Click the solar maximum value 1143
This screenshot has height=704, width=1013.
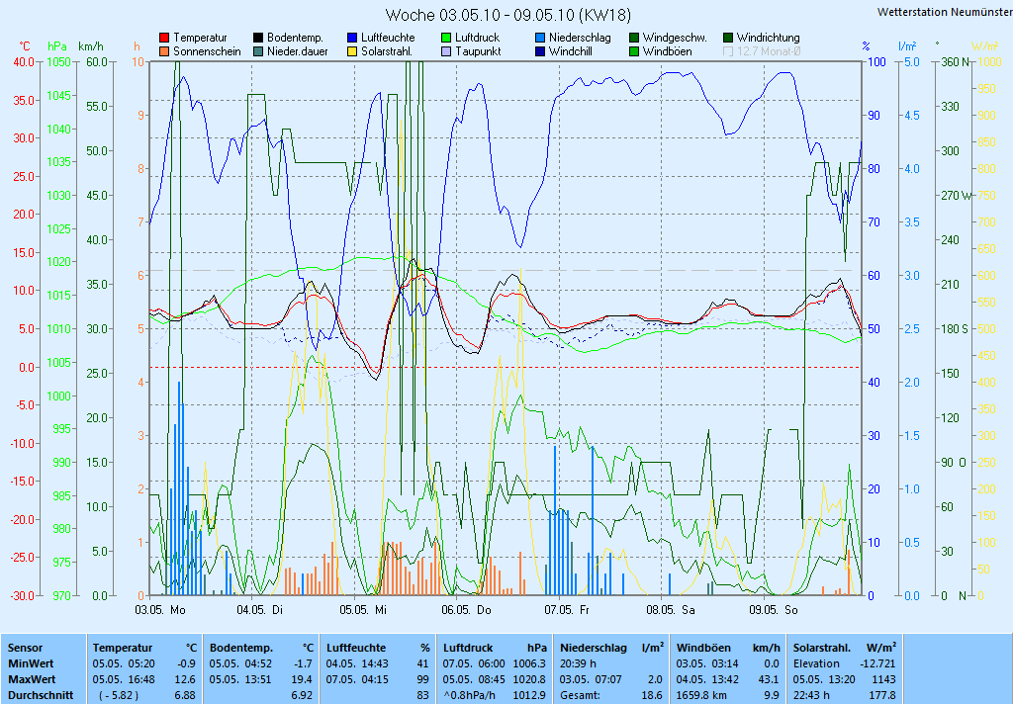883,679
